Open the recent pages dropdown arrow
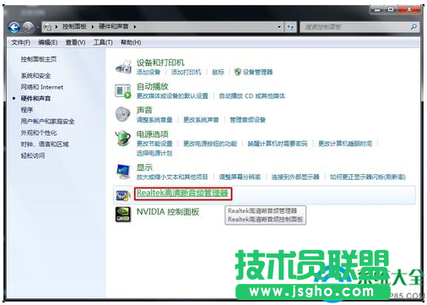The width and height of the screenshot is (427, 305). 37,27
